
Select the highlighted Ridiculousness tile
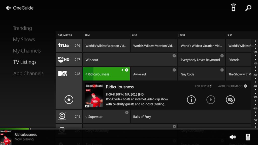click(106, 74)
